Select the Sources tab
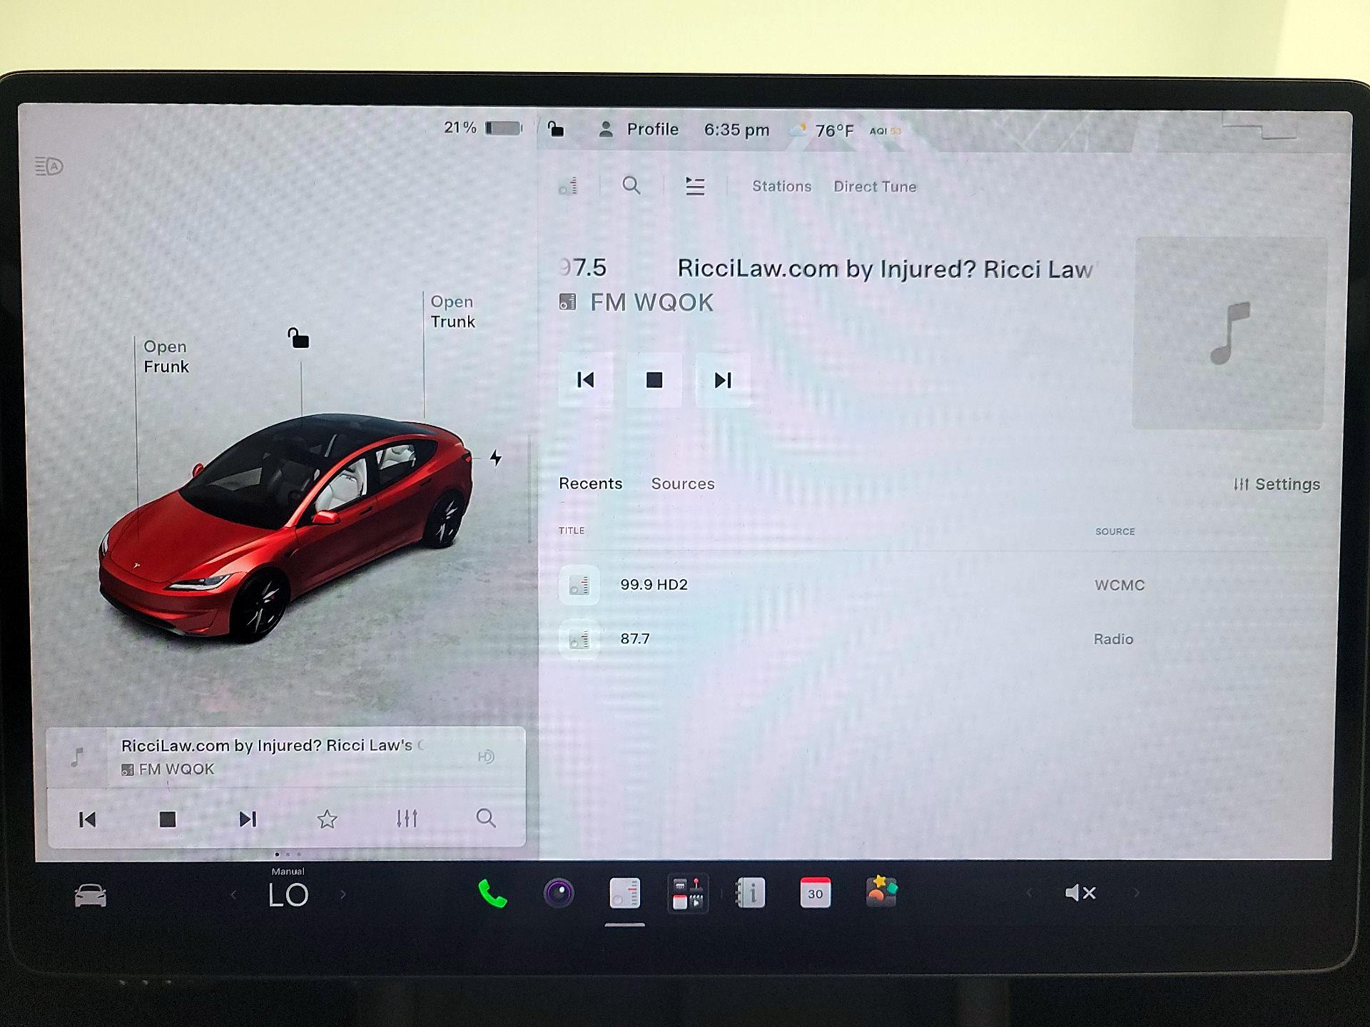Image resolution: width=1370 pixels, height=1027 pixels. pos(683,484)
